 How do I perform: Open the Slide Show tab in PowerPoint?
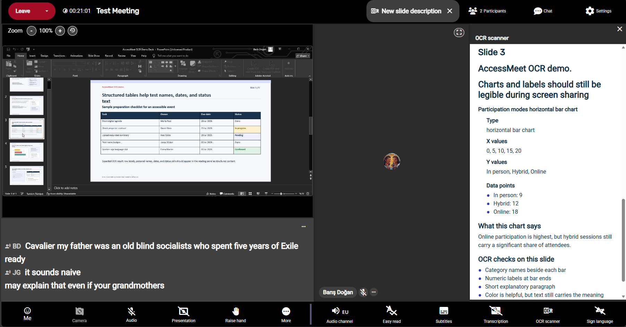94,56
